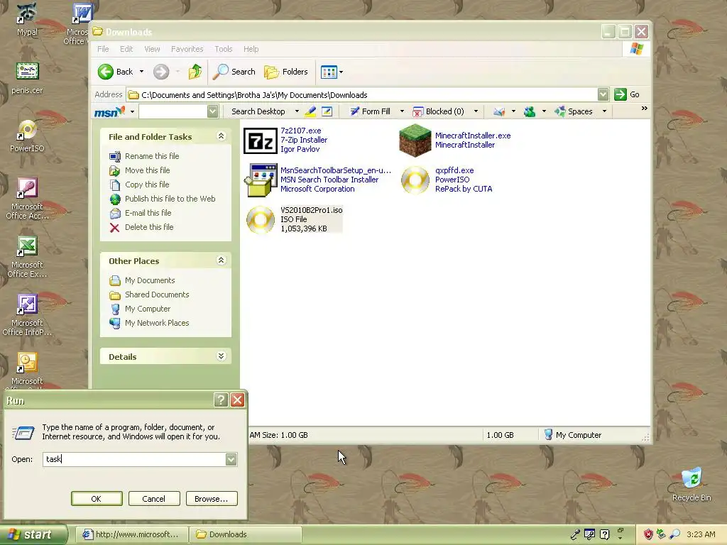The height and width of the screenshot is (545, 727).
Task: Open the Blocked (0) dropdown arrow
Action: point(476,111)
